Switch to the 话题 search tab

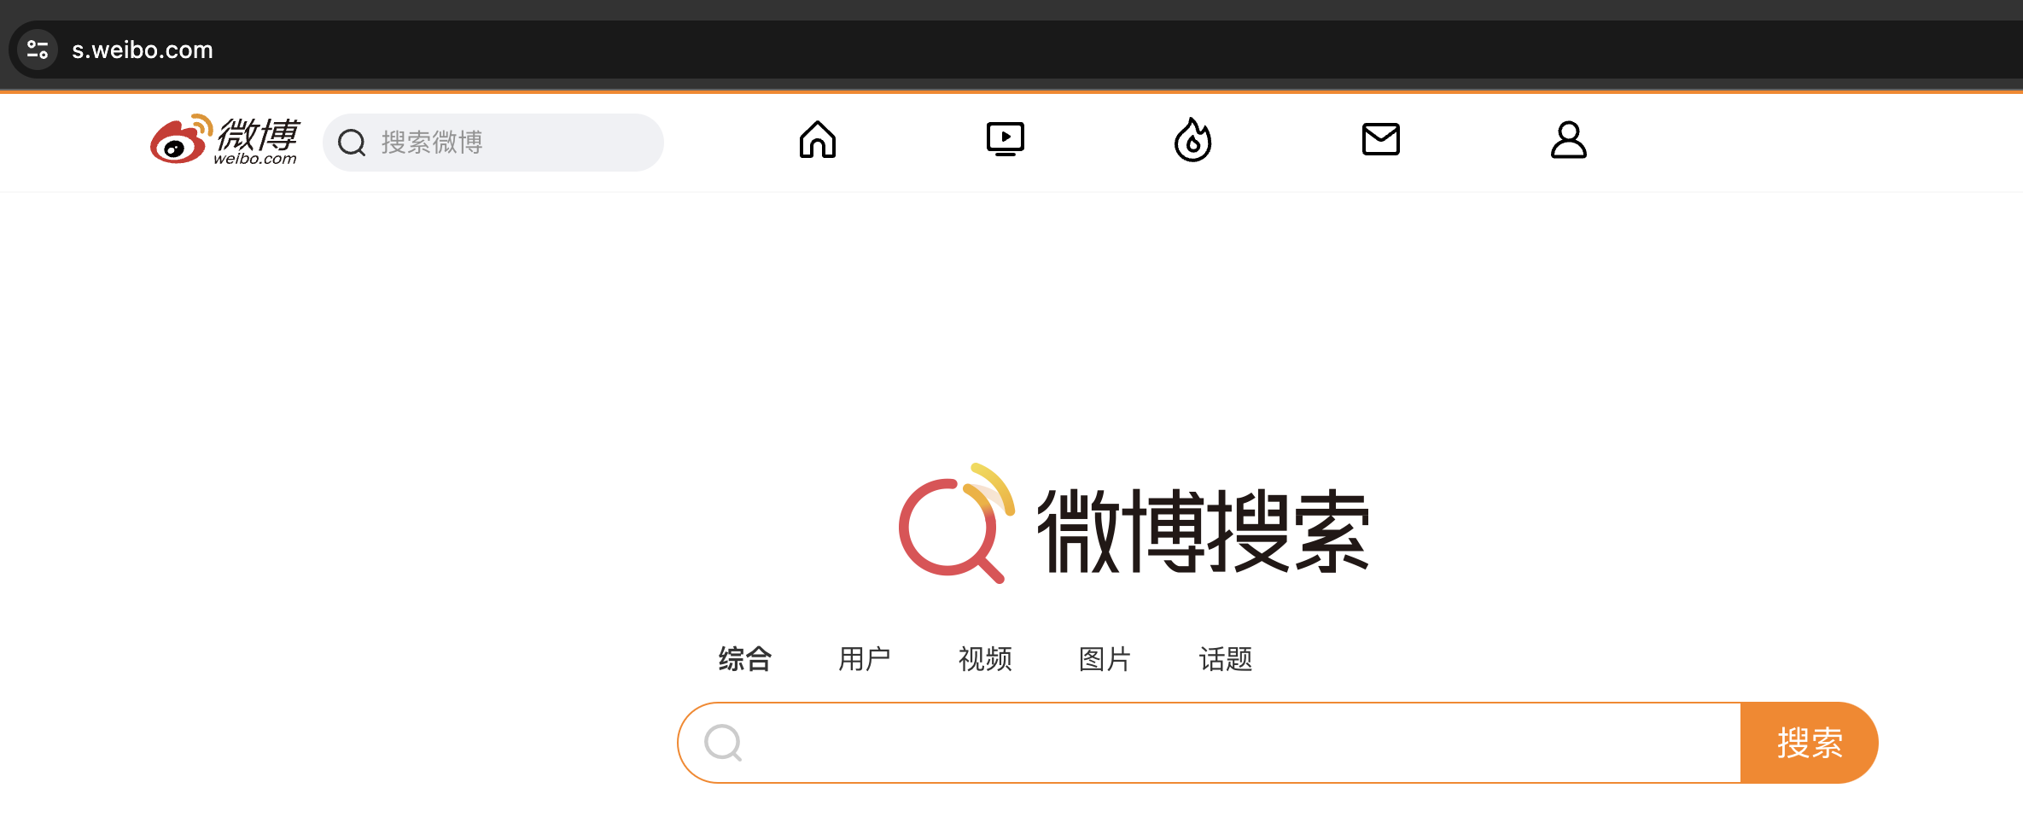tap(1226, 659)
